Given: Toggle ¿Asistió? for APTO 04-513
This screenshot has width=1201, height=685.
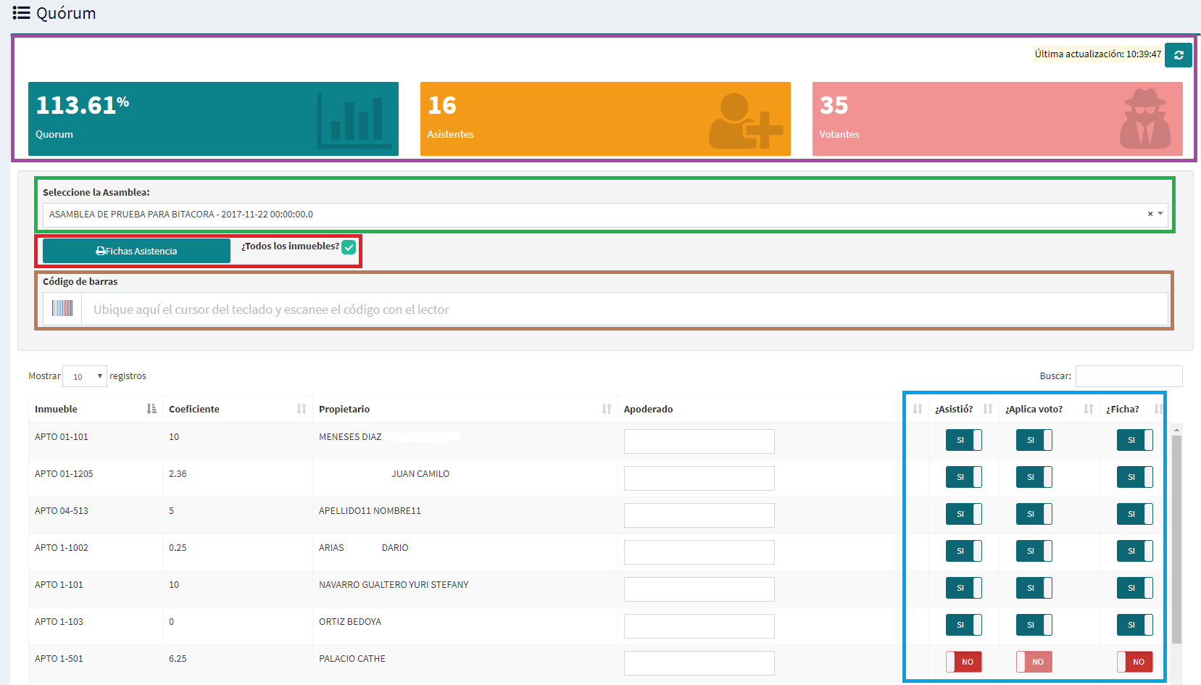Looking at the screenshot, I should [963, 514].
